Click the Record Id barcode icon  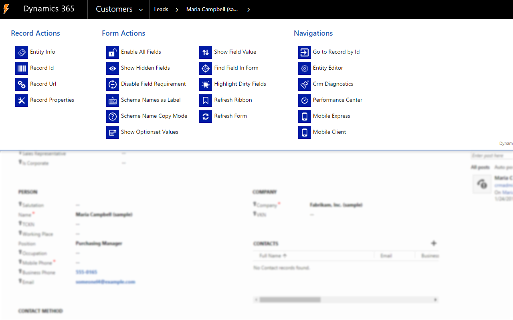[22, 68]
